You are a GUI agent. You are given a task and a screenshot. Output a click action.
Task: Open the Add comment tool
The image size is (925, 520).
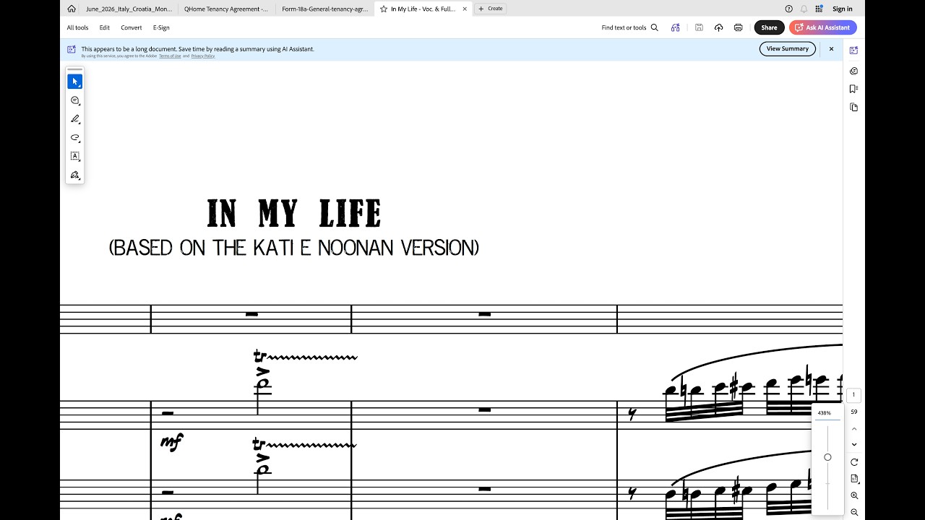pyautogui.click(x=75, y=100)
